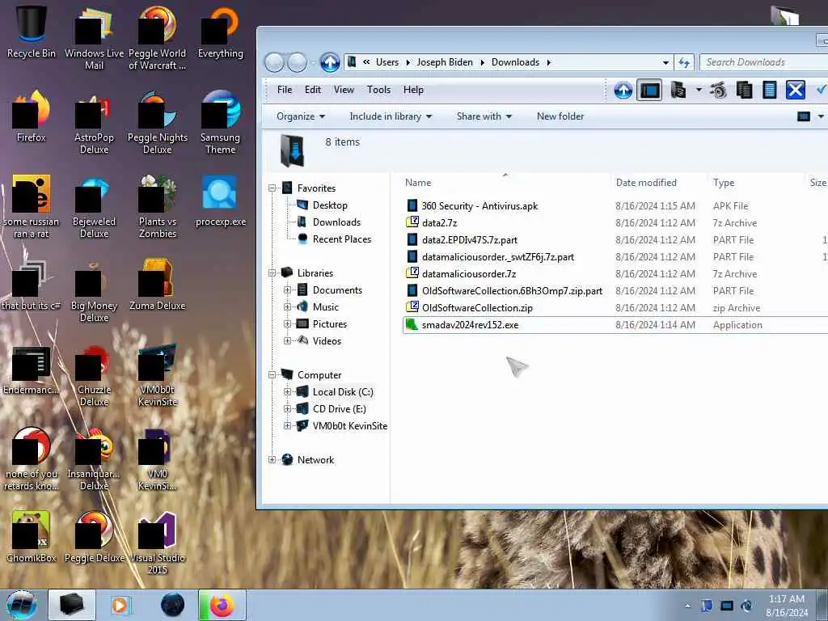This screenshot has width=828, height=621.
Task: Click the swirl icon in the Explorer toolbar
Action: pyautogui.click(x=718, y=91)
